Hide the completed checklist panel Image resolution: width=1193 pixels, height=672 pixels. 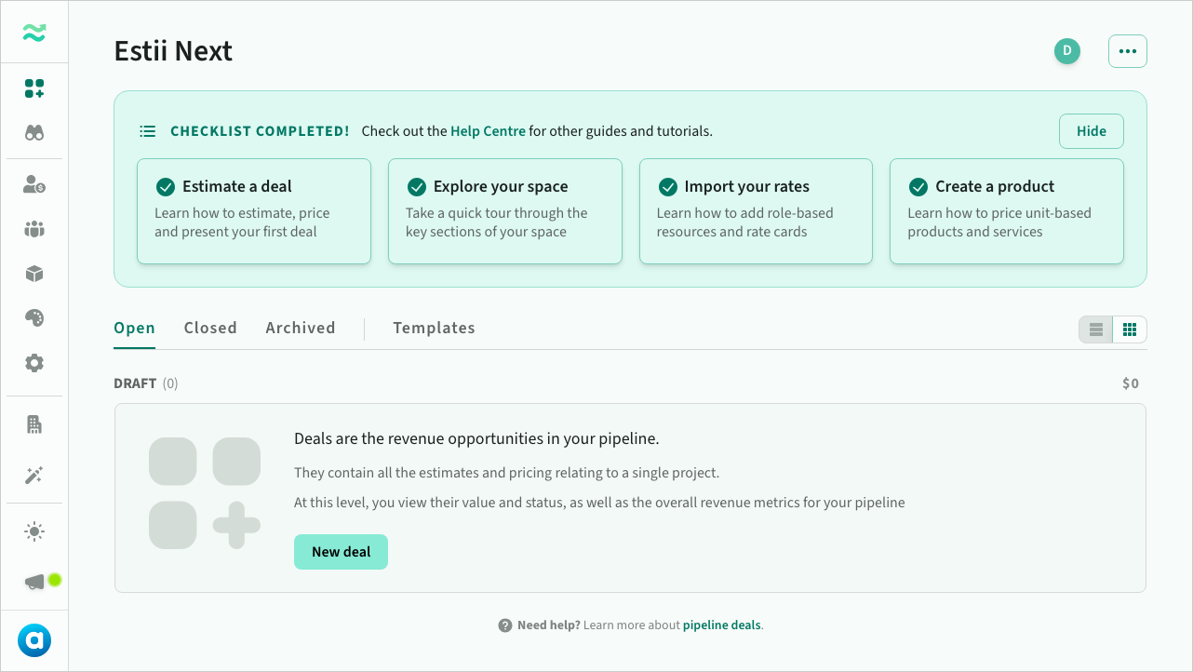click(x=1091, y=131)
